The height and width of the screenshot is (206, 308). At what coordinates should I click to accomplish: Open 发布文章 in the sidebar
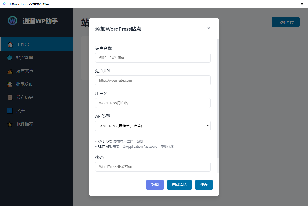point(36,71)
